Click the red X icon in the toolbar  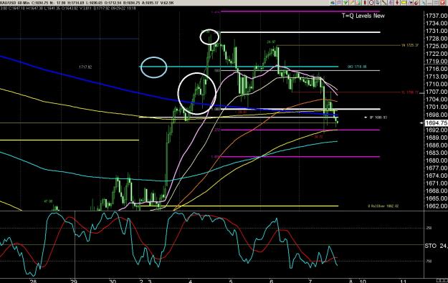[x=442, y=3]
